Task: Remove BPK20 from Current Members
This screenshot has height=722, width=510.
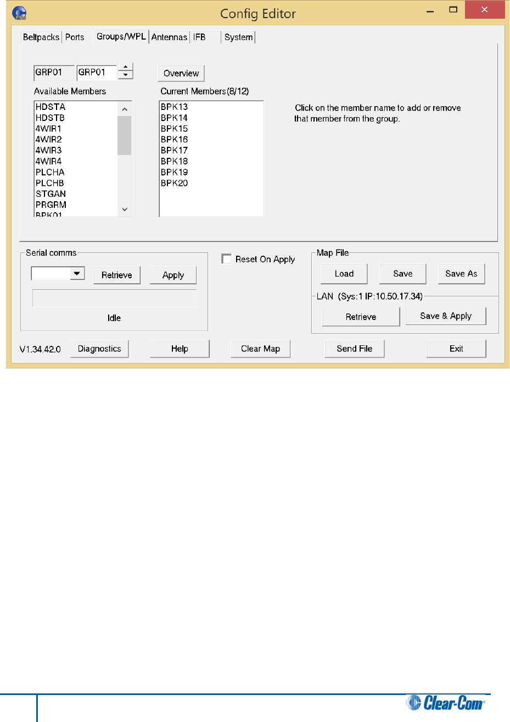Action: pos(175,183)
